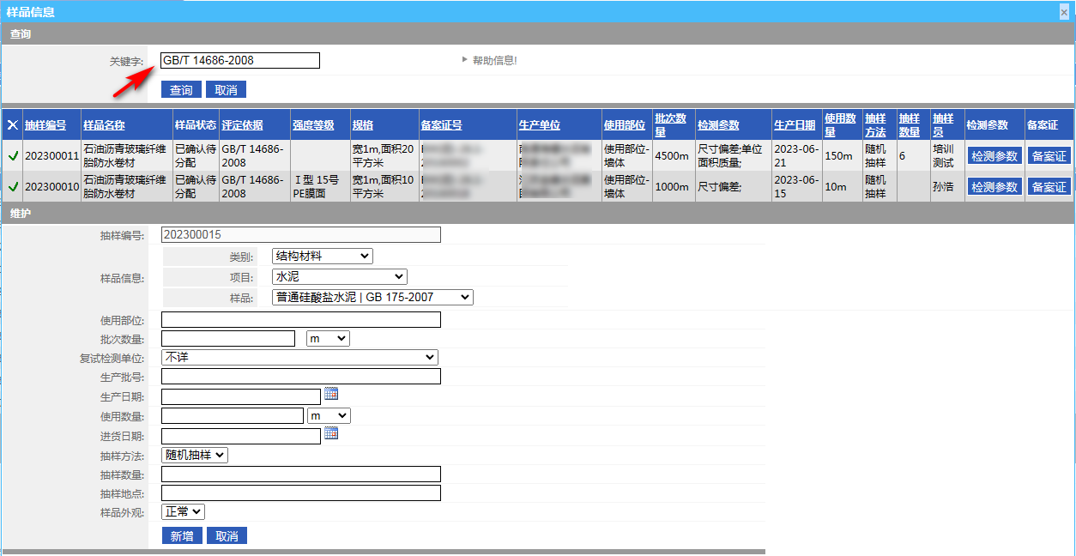Click the 查询 search button
Viewport: 1076px width, 556px height.
tap(181, 90)
